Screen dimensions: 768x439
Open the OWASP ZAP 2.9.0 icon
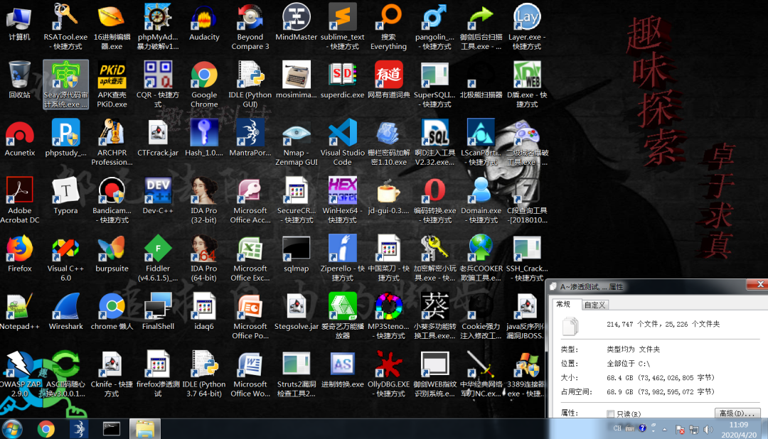coord(20,374)
